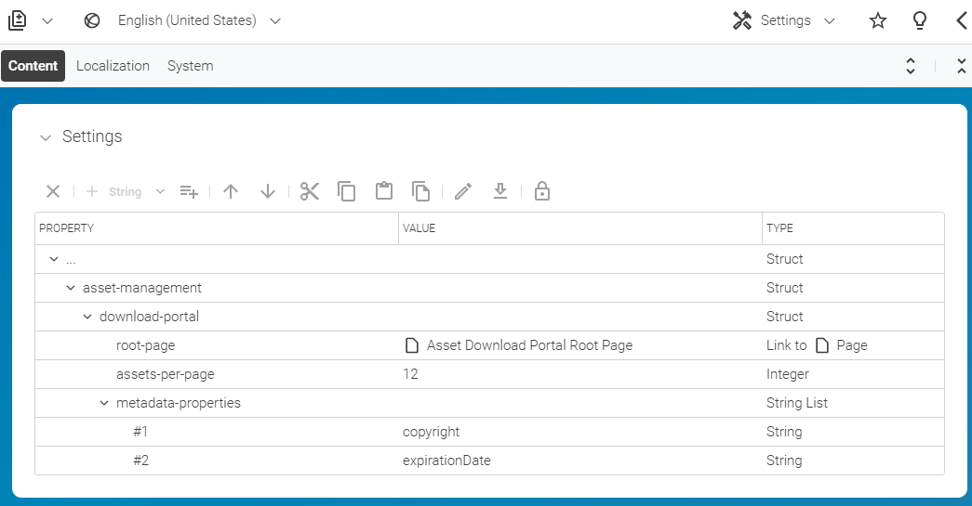This screenshot has width=972, height=506.
Task: Click the download/import arrow icon
Action: click(500, 191)
